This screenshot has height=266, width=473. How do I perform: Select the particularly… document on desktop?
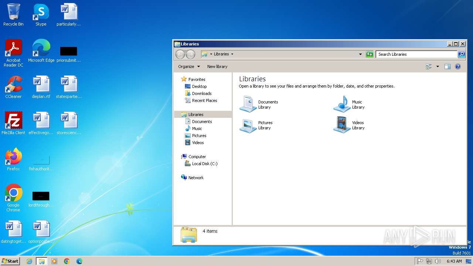click(x=69, y=15)
